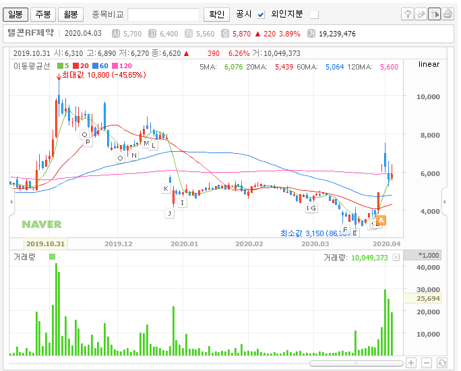Click the green 거래량 volume swatch
461x371 pixels.
(x=53, y=257)
